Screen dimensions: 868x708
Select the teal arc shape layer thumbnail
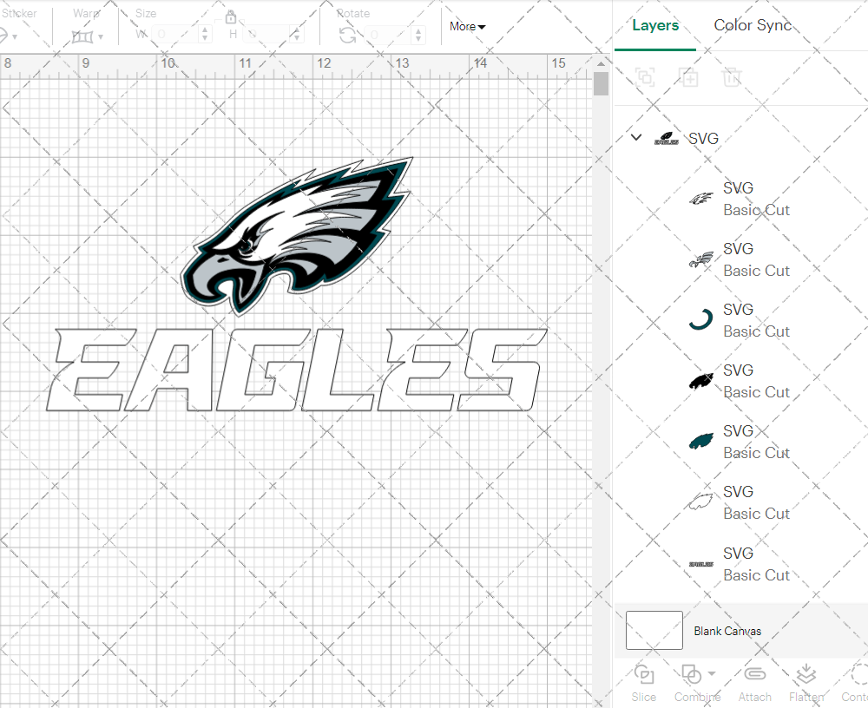(x=700, y=320)
